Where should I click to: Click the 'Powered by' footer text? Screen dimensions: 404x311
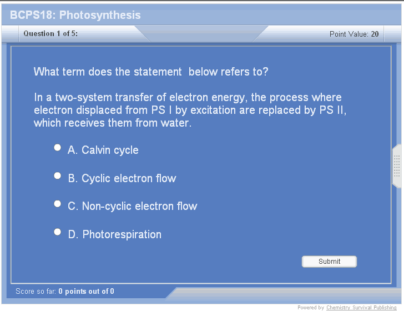[x=311, y=308]
